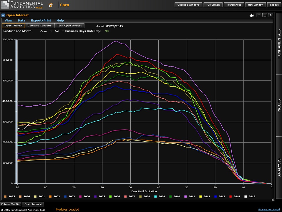The image size is (282, 212).
Task: Open Preferences
Action: (x=234, y=5)
